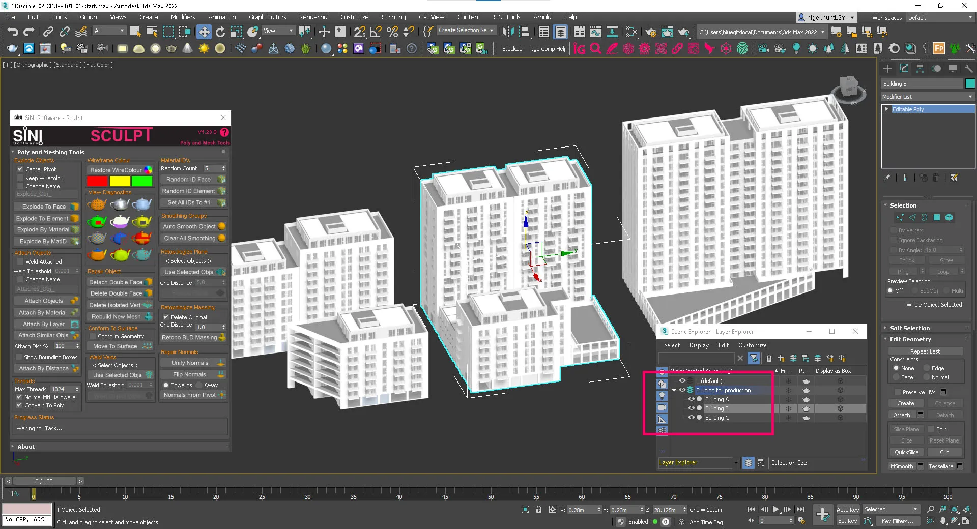Click the Unify Normals button
The height and width of the screenshot is (529, 977).
[x=193, y=363]
